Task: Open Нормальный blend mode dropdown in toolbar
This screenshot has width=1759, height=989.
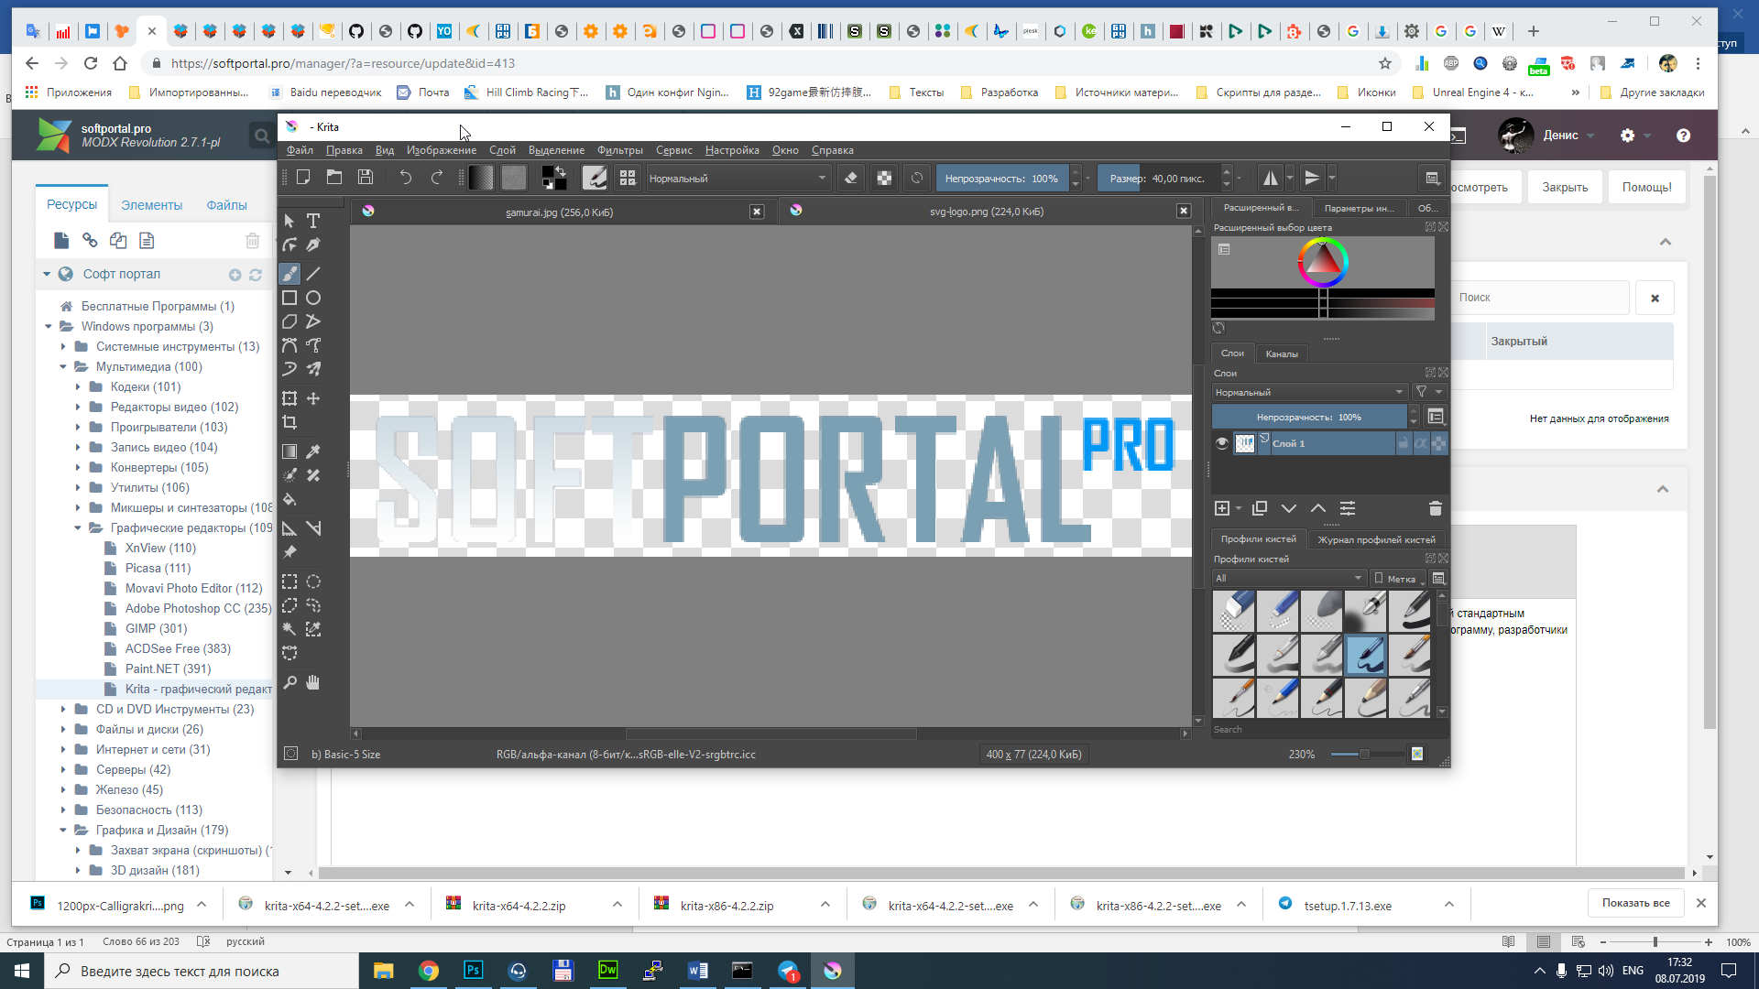Action: (x=737, y=179)
